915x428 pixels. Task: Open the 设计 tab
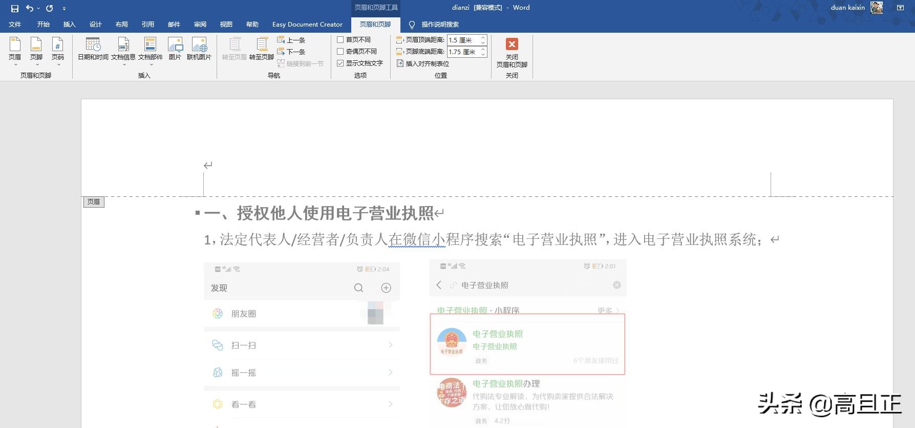(x=96, y=24)
